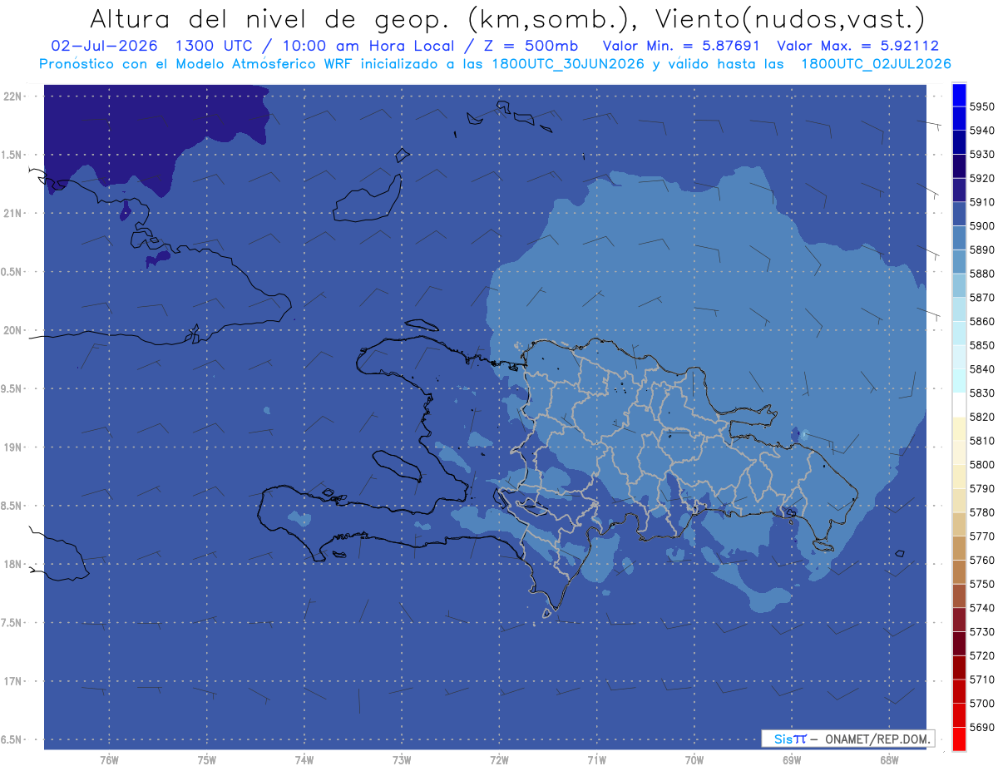Image resolution: width=998 pixels, height=771 pixels.
Task: Click the "5780" color scale label
Action: tap(981, 512)
